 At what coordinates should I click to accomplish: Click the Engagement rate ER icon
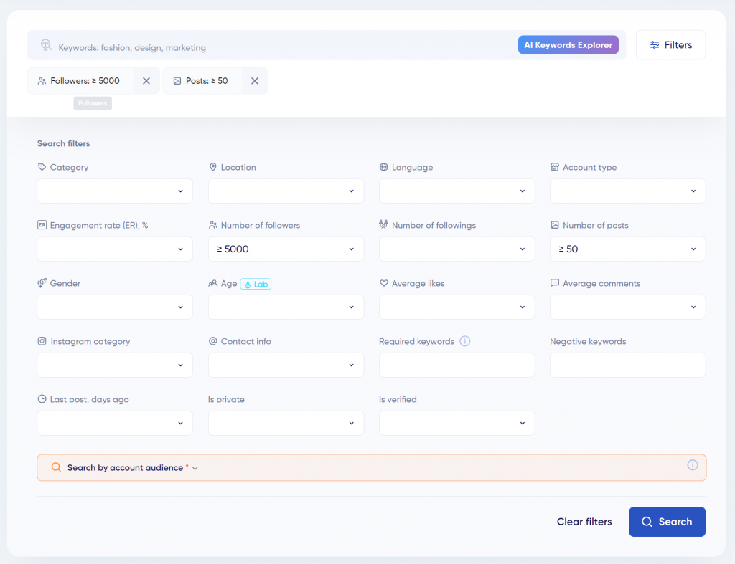click(x=41, y=225)
